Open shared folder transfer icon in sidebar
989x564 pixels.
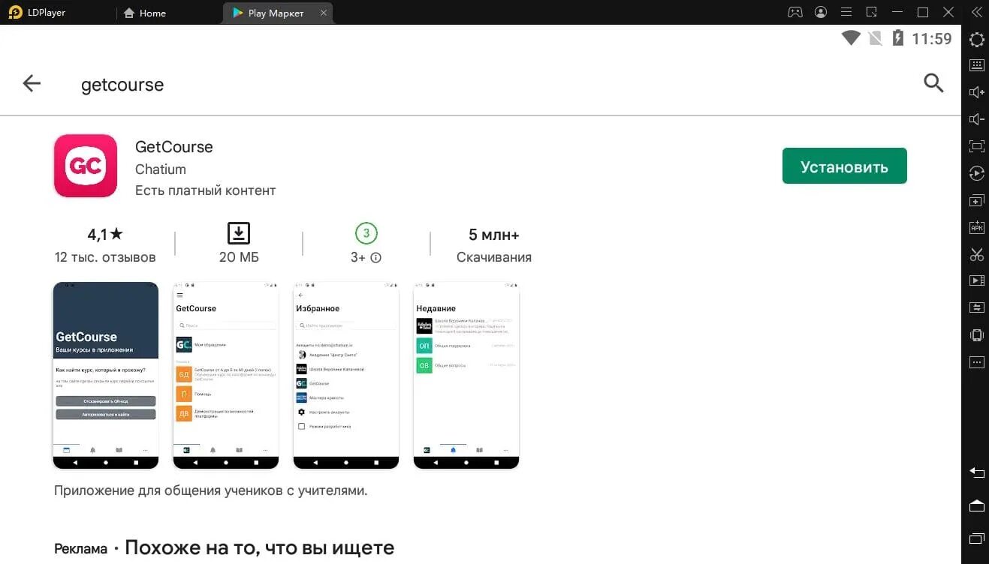(x=976, y=307)
